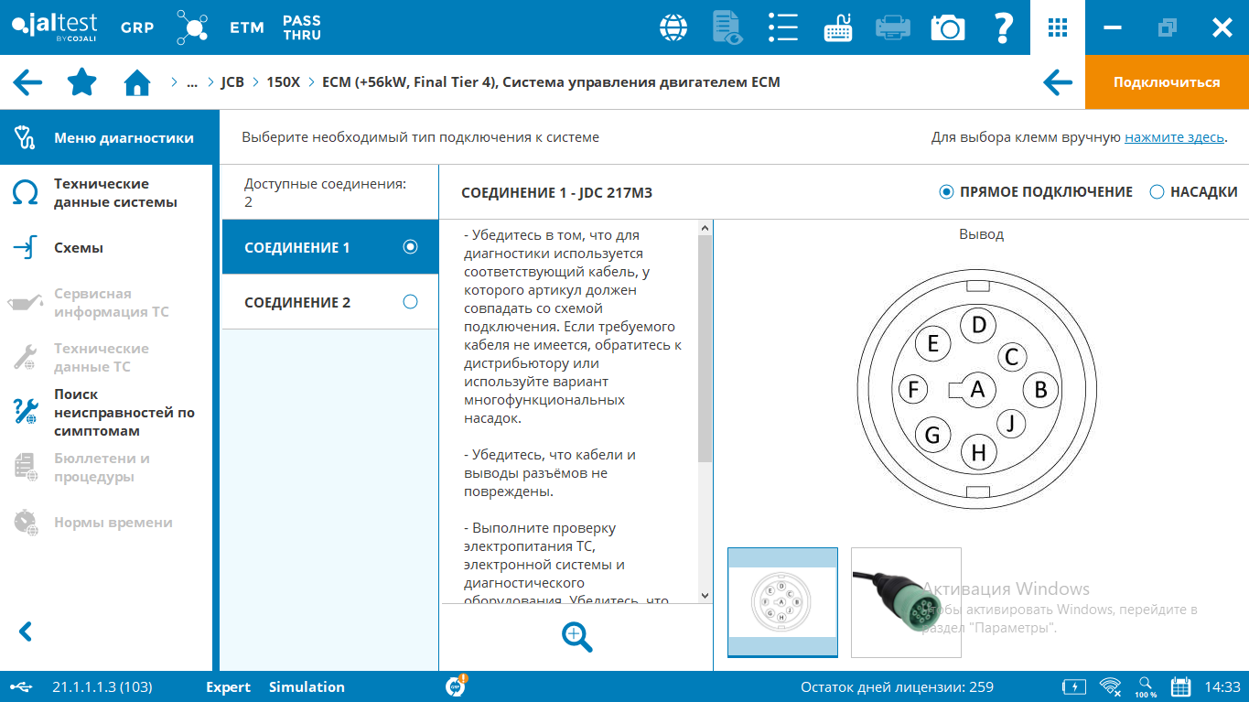Viewport: 1249px width, 702px height.
Task: Open Бюллетени и процедуры menu item
Action: point(106,468)
